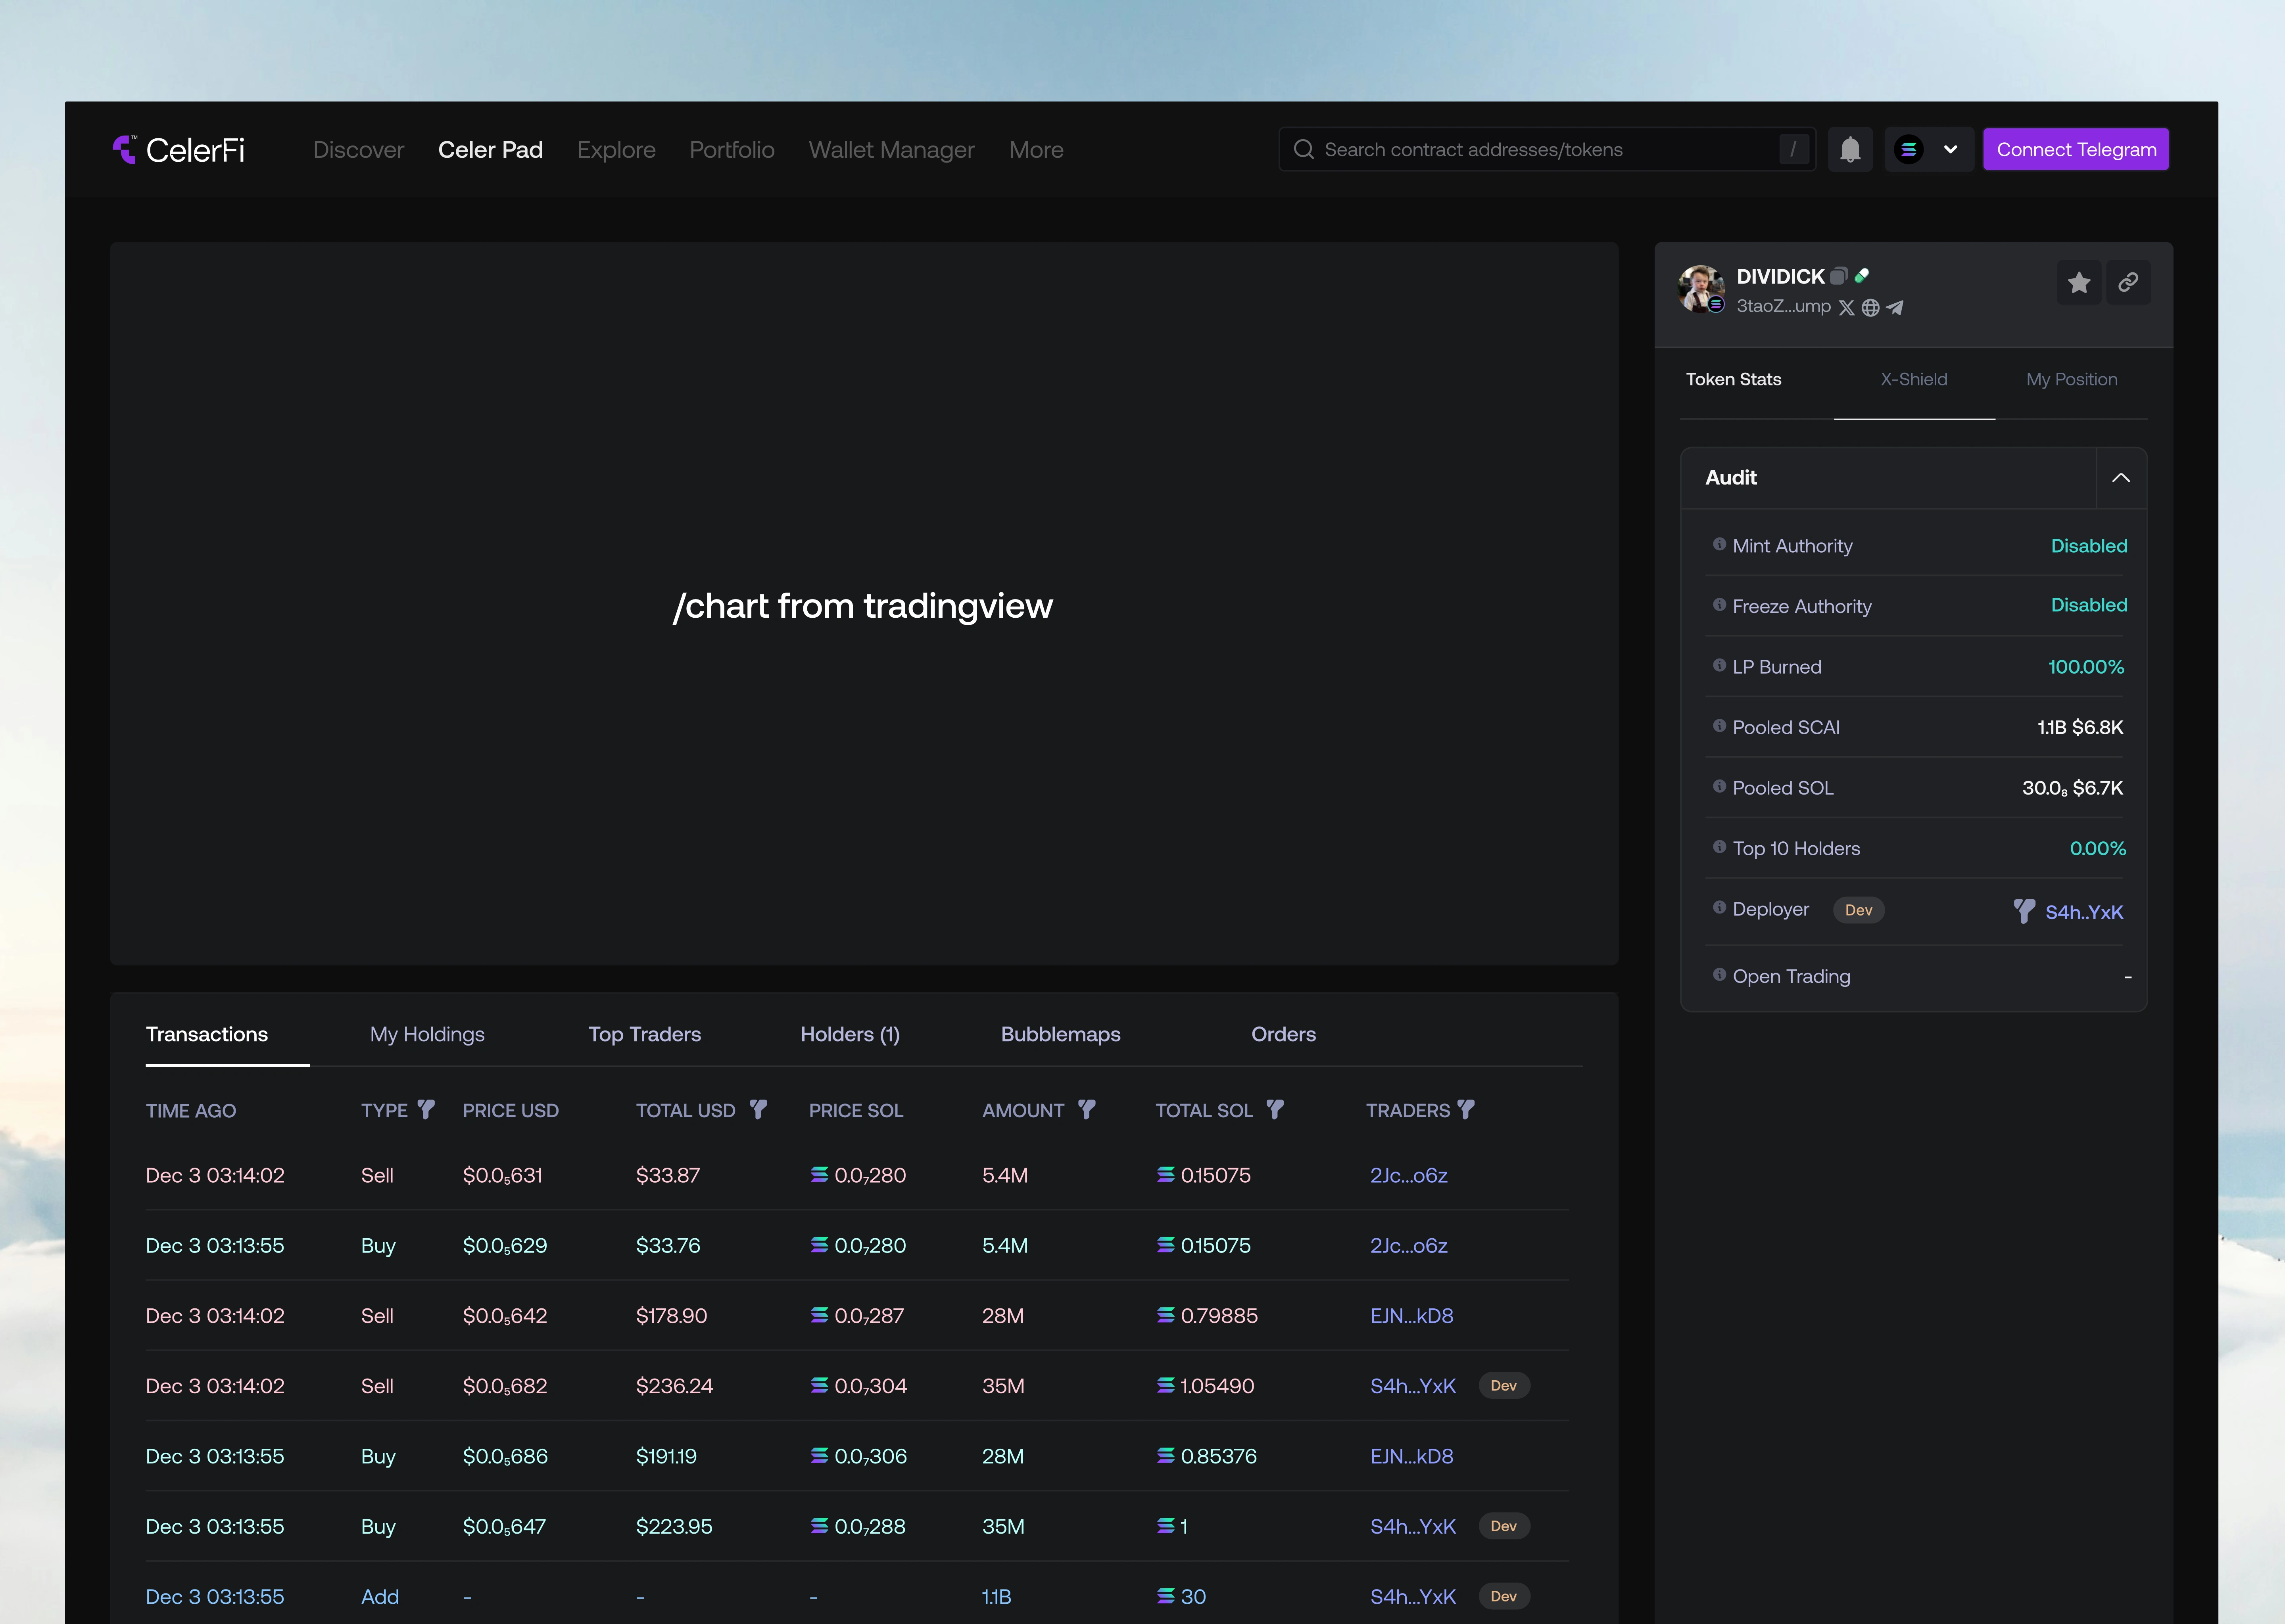The height and width of the screenshot is (1624, 2285).
Task: Show info for Deployer
Action: point(1719,908)
